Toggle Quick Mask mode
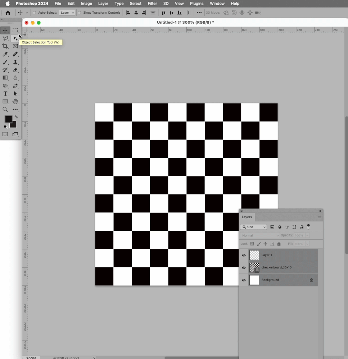Image resolution: width=348 pixels, height=359 pixels. tap(5, 134)
